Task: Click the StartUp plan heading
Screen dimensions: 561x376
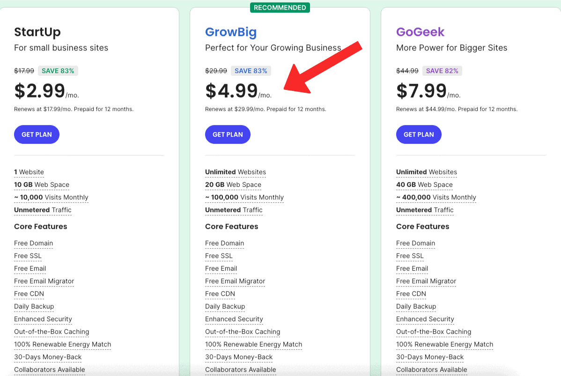Action: pos(37,32)
